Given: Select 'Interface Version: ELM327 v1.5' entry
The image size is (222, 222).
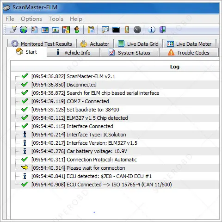Looking at the screenshot, I should (x=115, y=143).
